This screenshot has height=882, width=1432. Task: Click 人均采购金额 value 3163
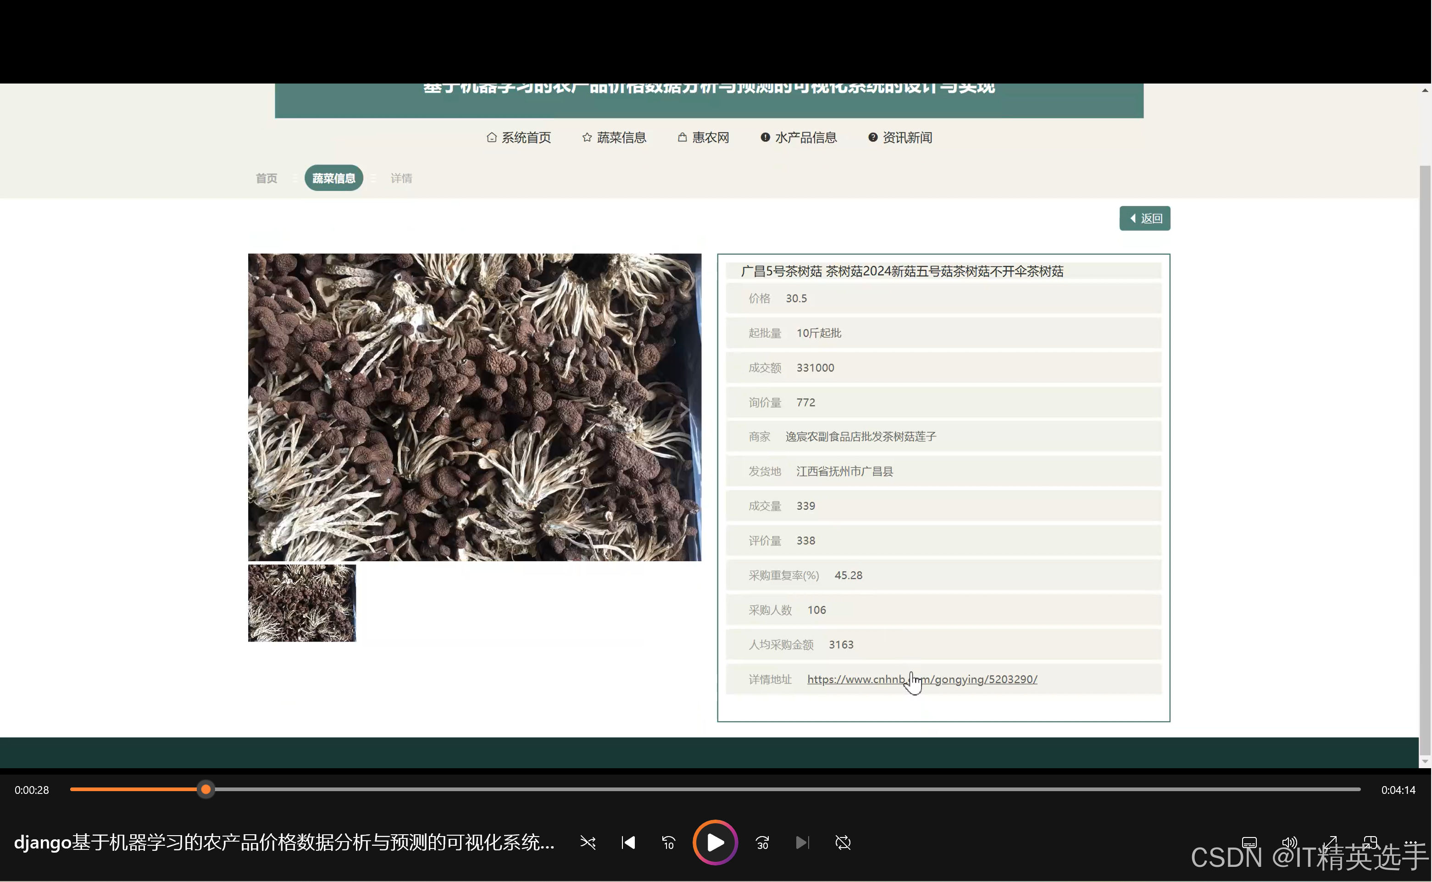coord(841,645)
